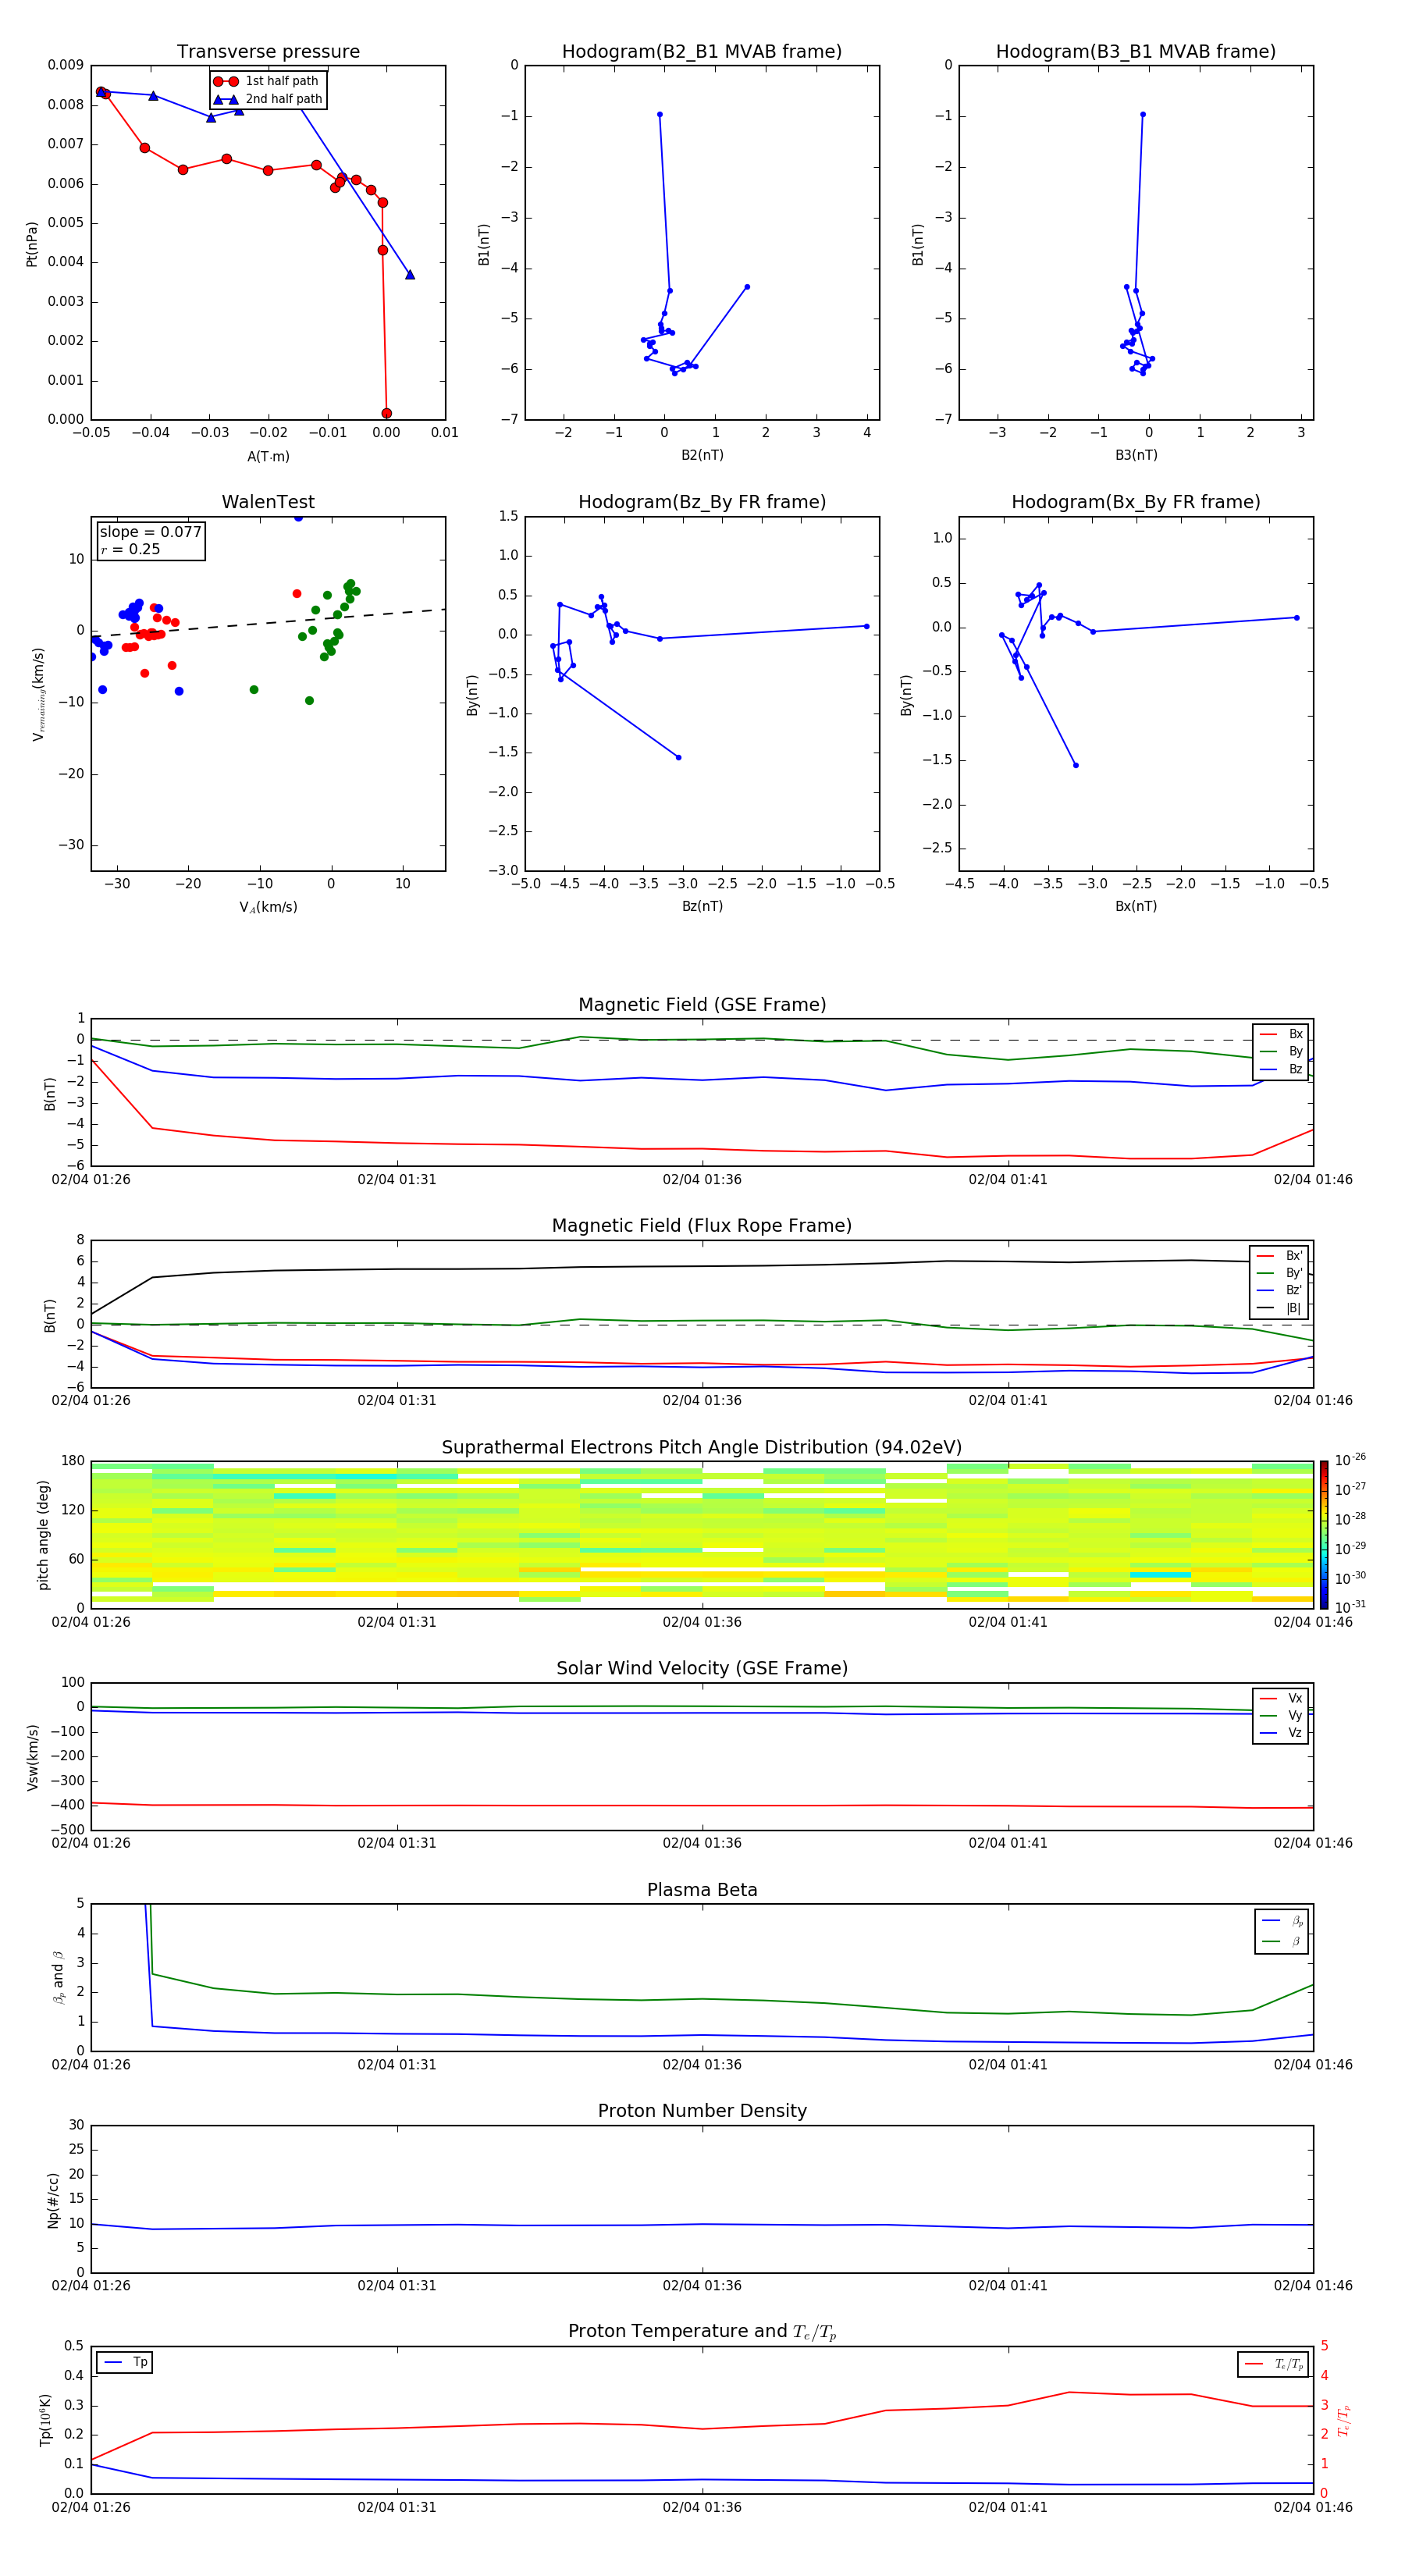Select the "Vz" legend entry
The width and height of the screenshot is (1405, 2576).
(1281, 1732)
